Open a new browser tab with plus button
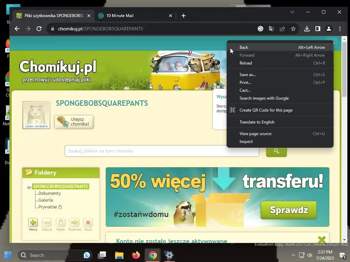This screenshot has width=350, height=262. [x=184, y=16]
